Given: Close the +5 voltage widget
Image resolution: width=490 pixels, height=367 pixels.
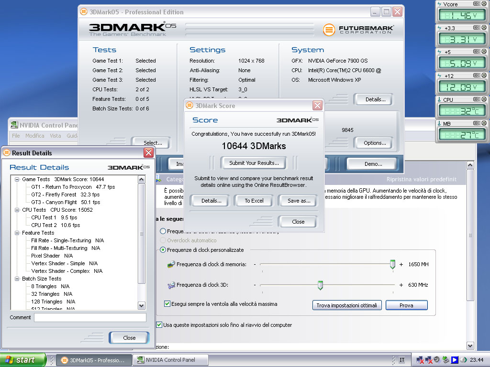Looking at the screenshot, I should coord(484,52).
